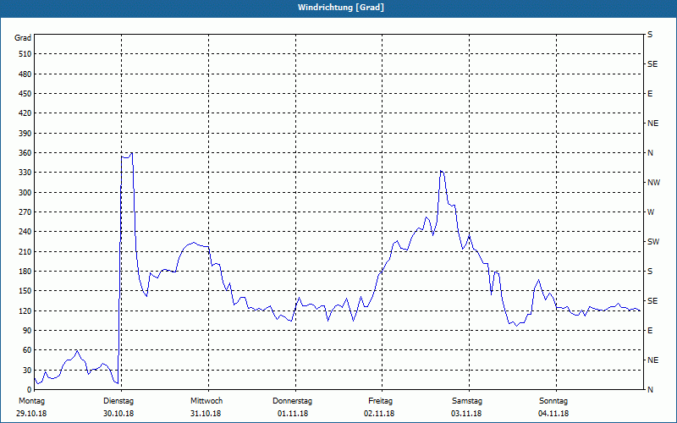
Task: Select the 360 degree axis label
Action: tap(25, 153)
